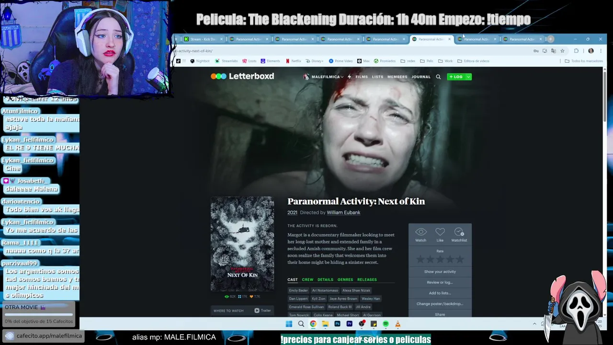Open the Prime Video bookmark
The height and width of the screenshot is (345, 613).
click(x=341, y=61)
